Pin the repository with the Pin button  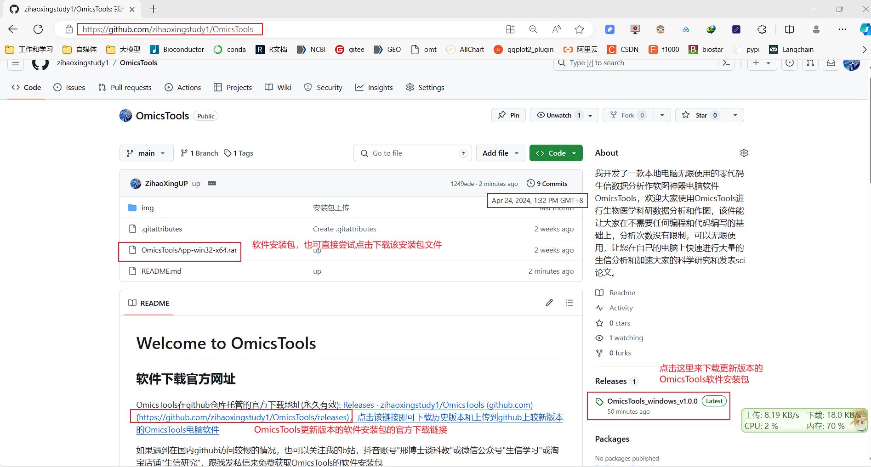point(508,115)
